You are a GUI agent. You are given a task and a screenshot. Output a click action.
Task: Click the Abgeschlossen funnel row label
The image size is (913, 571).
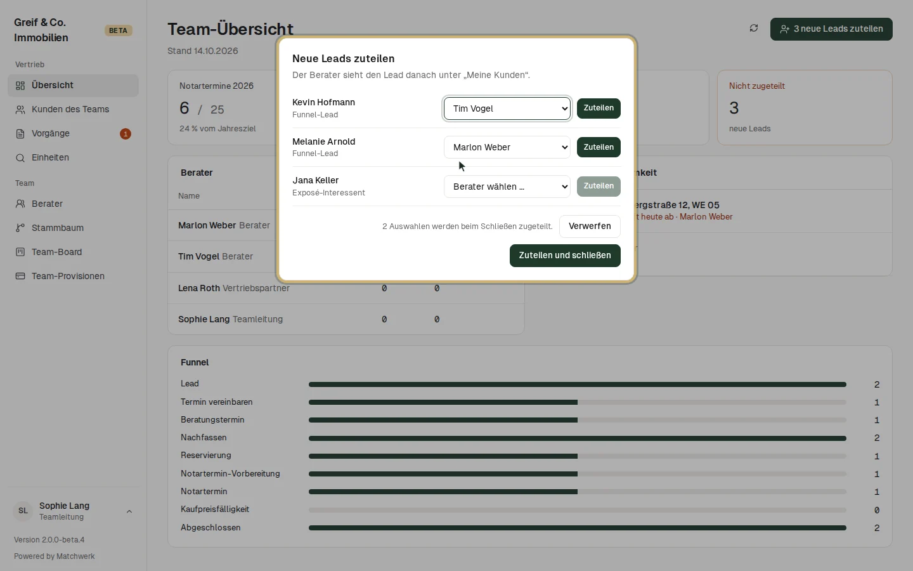pyautogui.click(x=210, y=528)
